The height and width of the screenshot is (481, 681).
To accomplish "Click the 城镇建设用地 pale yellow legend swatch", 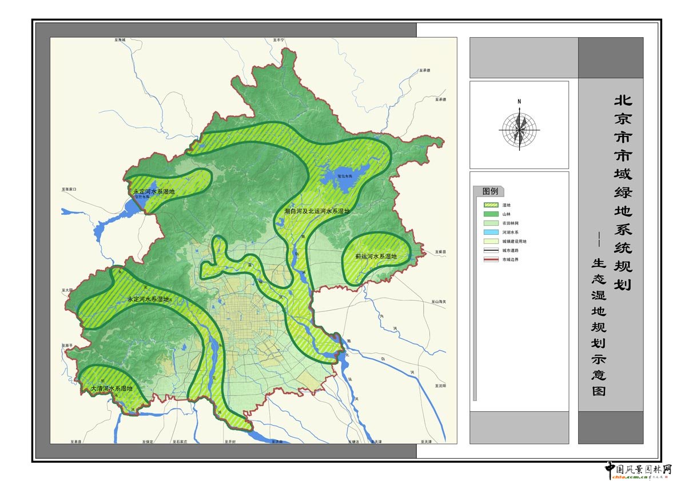I will pyautogui.click(x=491, y=242).
